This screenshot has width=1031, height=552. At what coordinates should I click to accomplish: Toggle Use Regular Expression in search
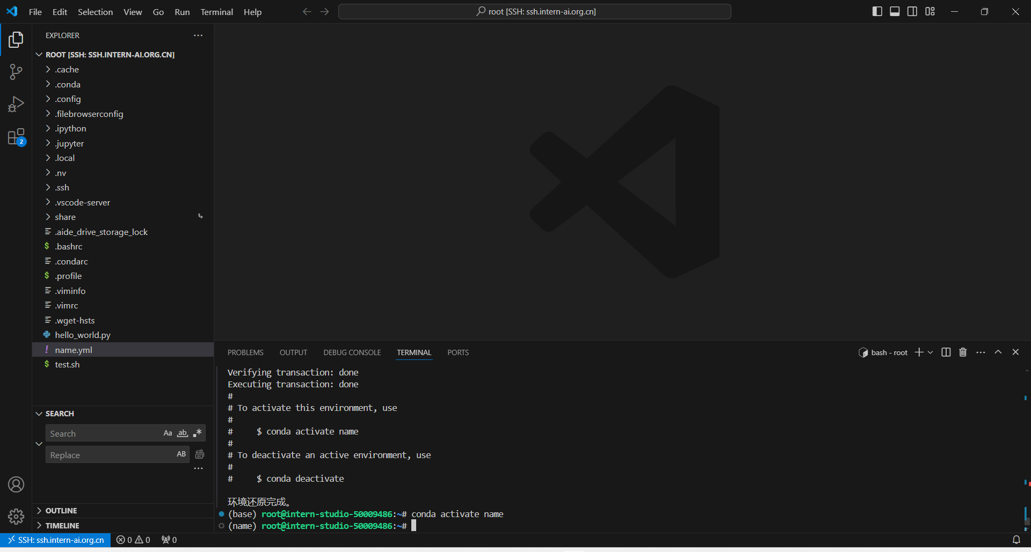(x=198, y=433)
